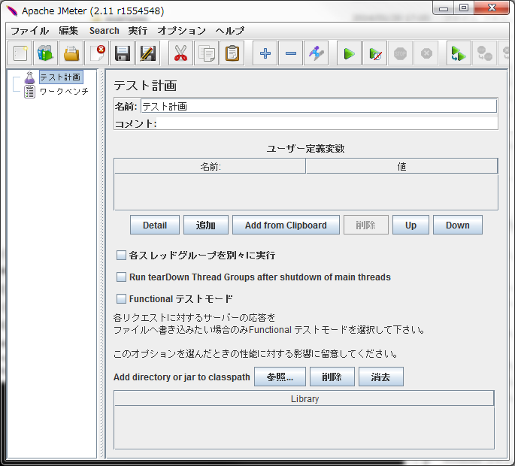Open the Templates toolbar icon
Image resolution: width=515 pixels, height=466 pixels.
pyautogui.click(x=46, y=53)
